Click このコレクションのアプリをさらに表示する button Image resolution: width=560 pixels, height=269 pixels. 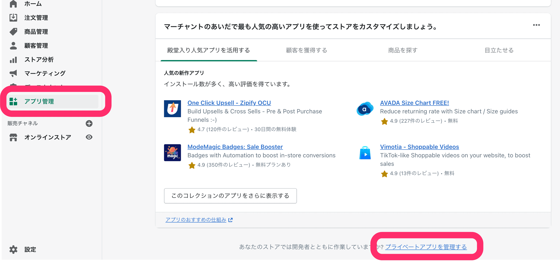point(230,196)
